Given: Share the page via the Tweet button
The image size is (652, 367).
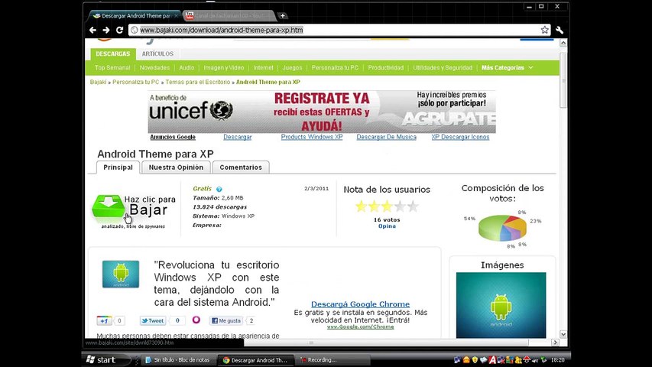Looking at the screenshot, I should point(153,320).
